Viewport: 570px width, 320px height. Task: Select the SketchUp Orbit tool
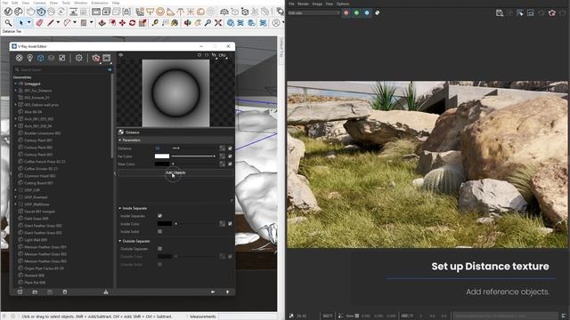(188, 23)
